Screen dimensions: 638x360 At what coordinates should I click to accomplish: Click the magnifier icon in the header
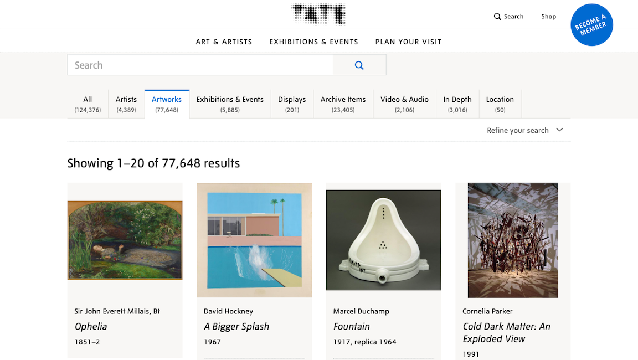tap(497, 17)
